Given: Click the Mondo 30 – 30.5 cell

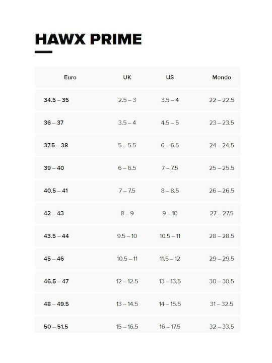Looking at the screenshot, I should pyautogui.click(x=222, y=281).
